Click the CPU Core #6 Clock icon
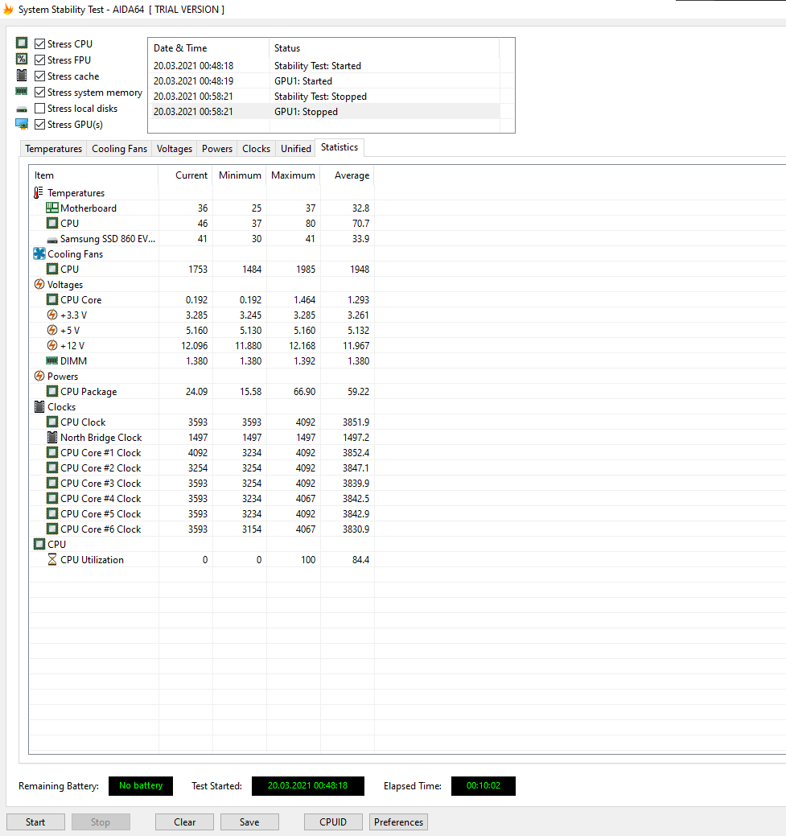This screenshot has height=836, width=786. pos(51,529)
